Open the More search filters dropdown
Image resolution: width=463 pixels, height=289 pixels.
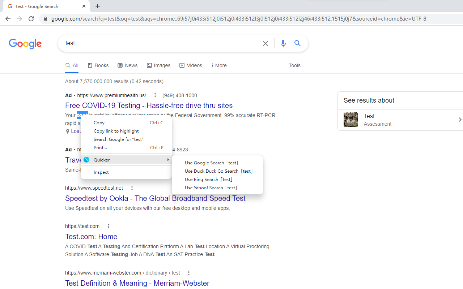219,65
